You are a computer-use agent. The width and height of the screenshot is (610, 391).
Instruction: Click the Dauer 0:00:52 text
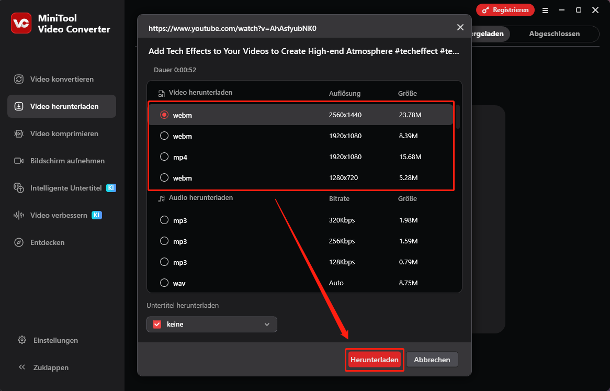[175, 70]
